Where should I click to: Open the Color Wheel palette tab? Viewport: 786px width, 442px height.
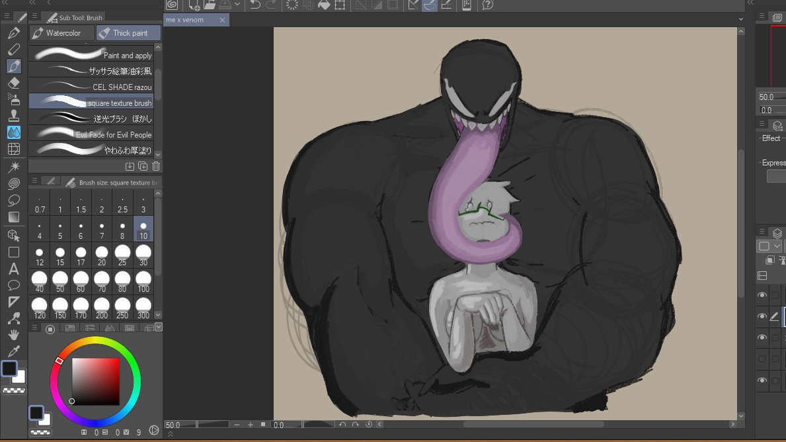click(x=50, y=329)
